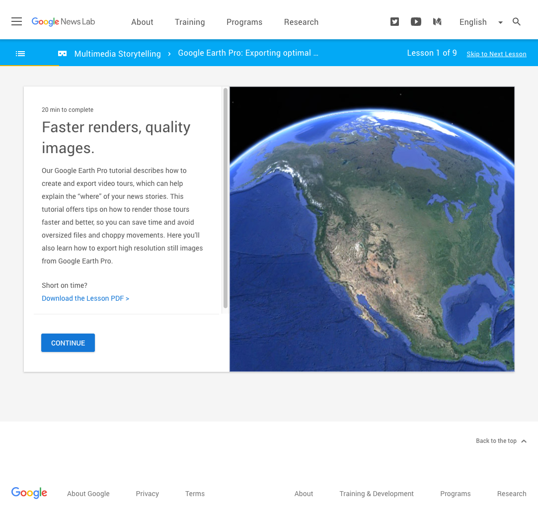538x513 pixels.
Task: Click the Google News Lab logo
Action: pyautogui.click(x=63, y=22)
